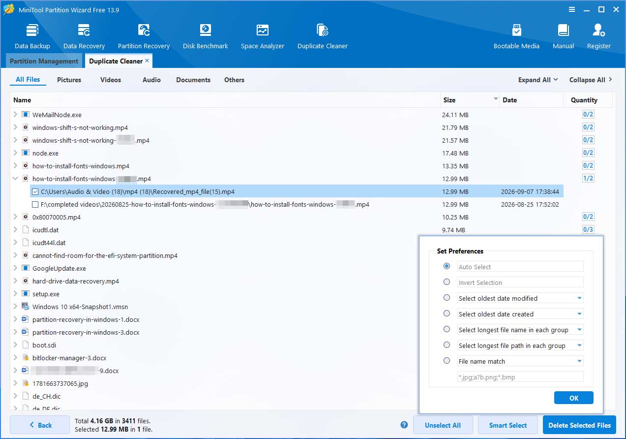Open the file name length dropdown
Image resolution: width=626 pixels, height=439 pixels.
click(x=579, y=330)
